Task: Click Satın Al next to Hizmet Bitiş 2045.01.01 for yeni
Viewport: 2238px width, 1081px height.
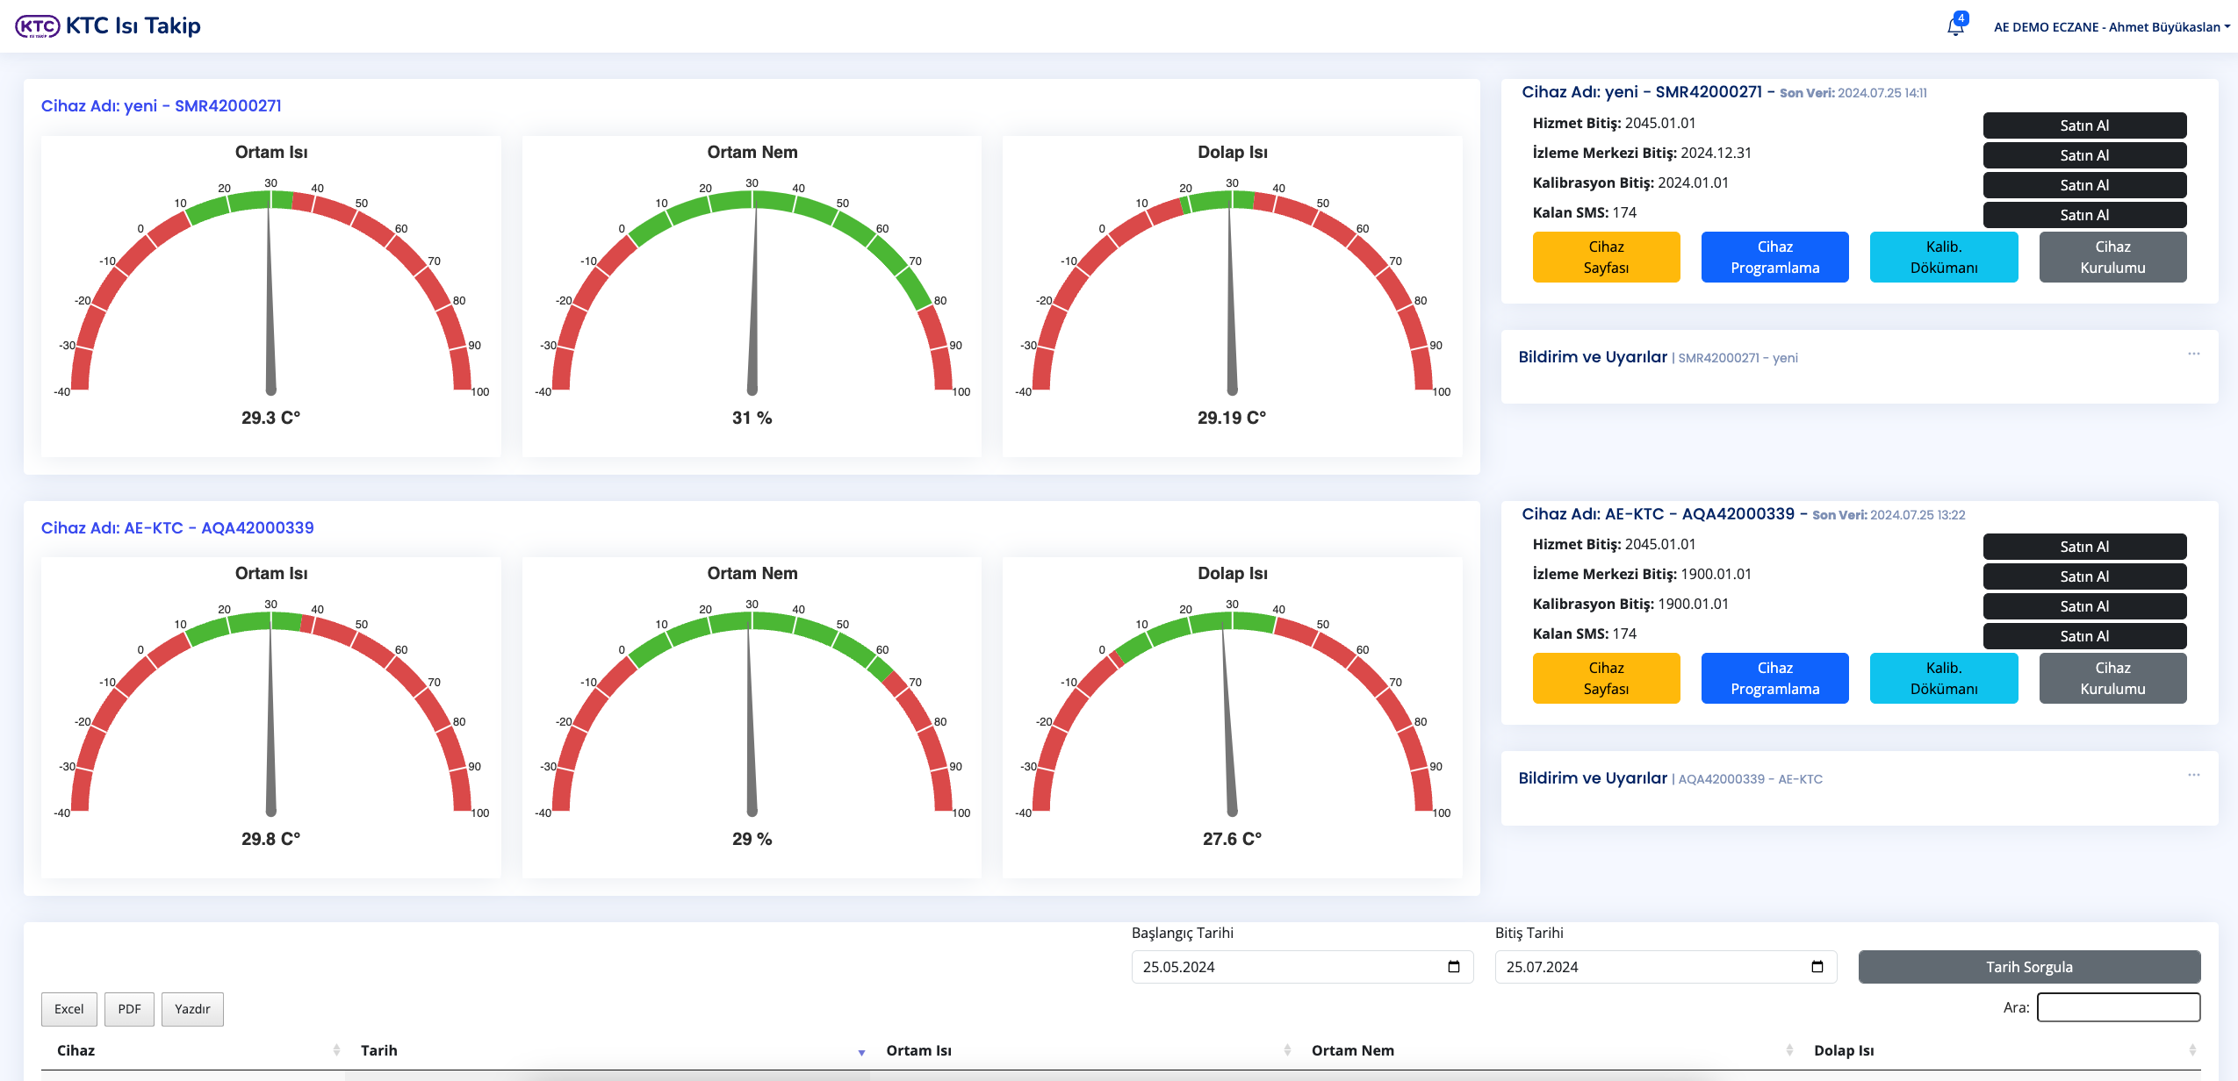Action: (2084, 125)
